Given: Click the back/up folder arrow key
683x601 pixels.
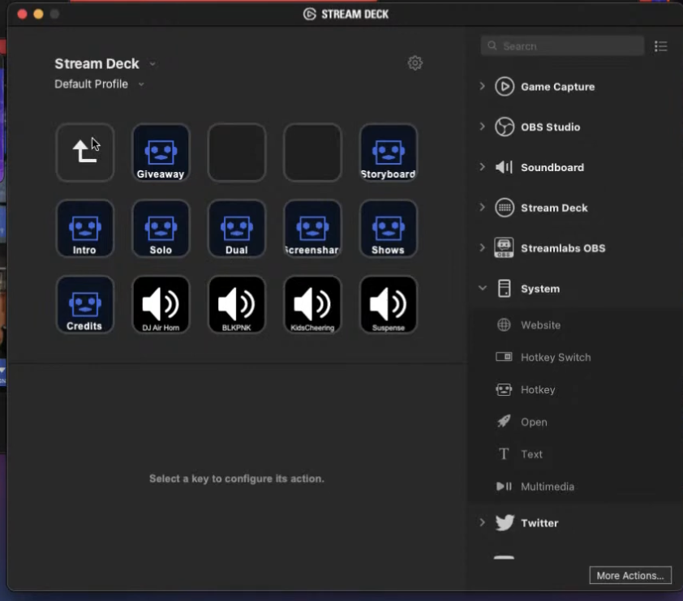Looking at the screenshot, I should coord(85,152).
